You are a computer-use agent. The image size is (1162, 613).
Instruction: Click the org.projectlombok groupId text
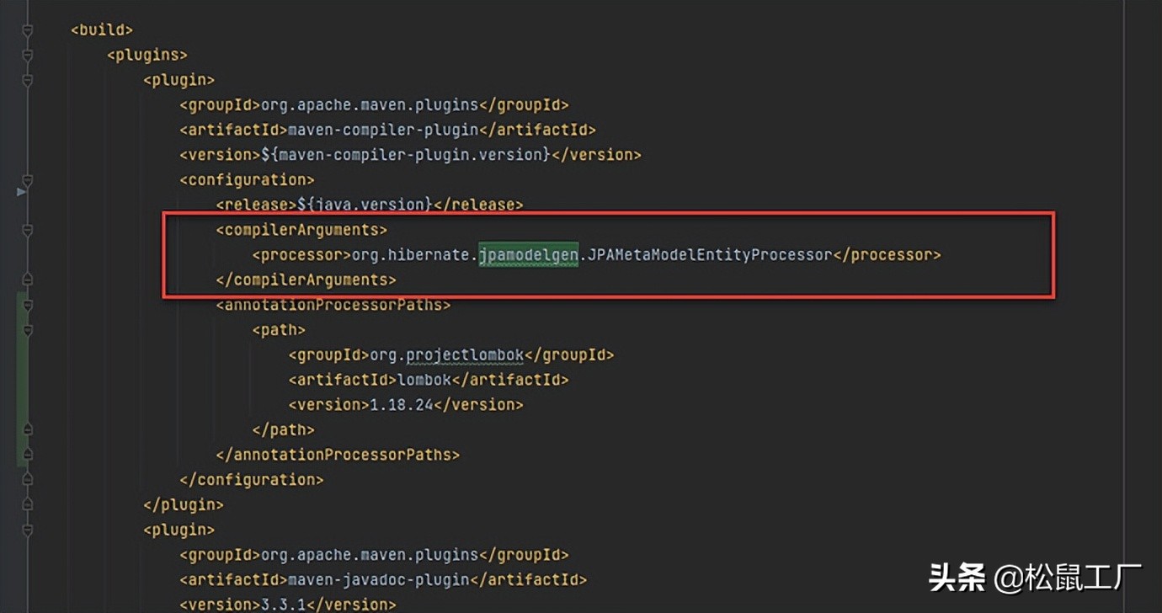pos(445,354)
